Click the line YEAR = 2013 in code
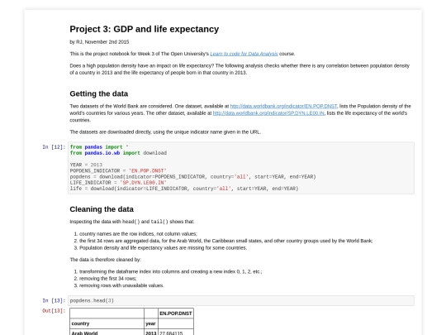 coord(86,165)
